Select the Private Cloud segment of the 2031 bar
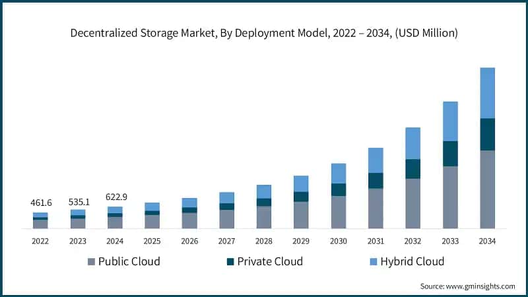Image resolution: width=528 pixels, height=297 pixels. tap(376, 181)
